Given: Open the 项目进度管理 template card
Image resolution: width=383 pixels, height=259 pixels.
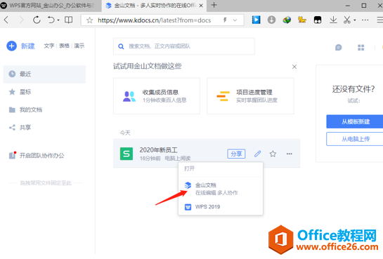Looking at the screenshot, I should 250,96.
